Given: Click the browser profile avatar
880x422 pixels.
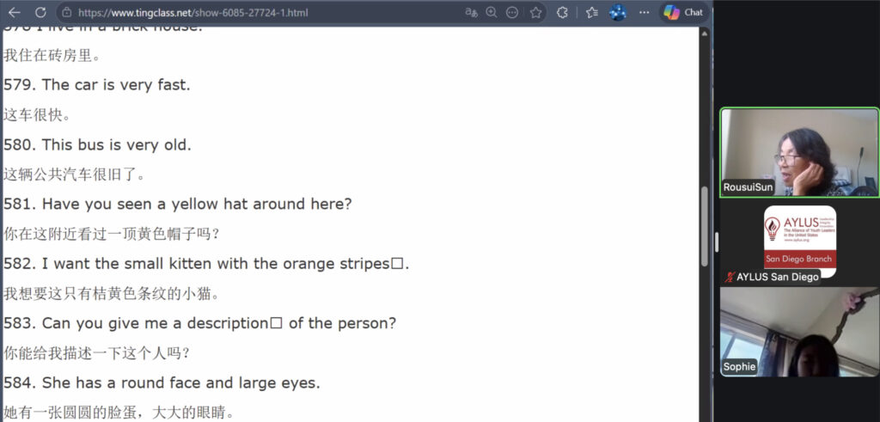Looking at the screenshot, I should [x=617, y=12].
